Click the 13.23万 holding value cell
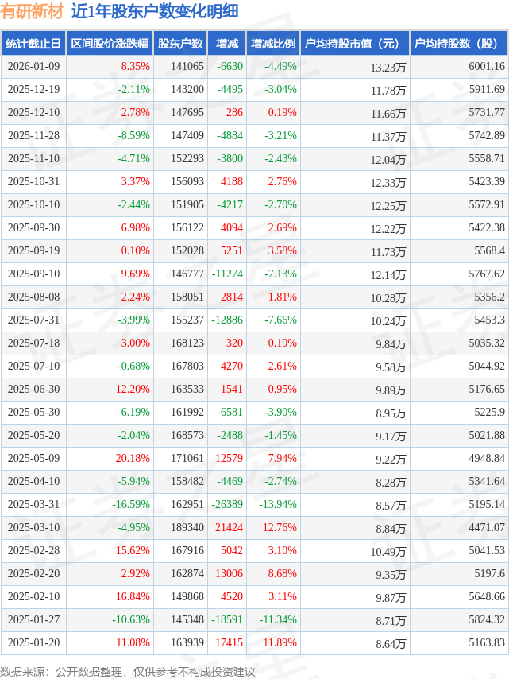 [x=388, y=68]
